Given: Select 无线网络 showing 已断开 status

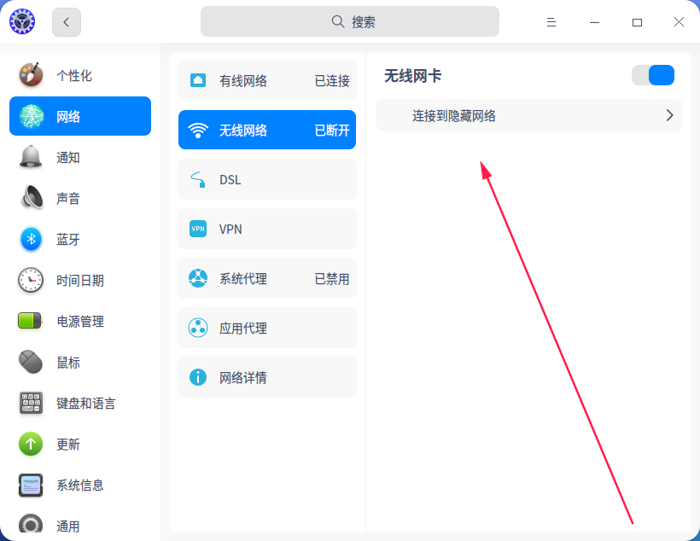Looking at the screenshot, I should (x=266, y=130).
